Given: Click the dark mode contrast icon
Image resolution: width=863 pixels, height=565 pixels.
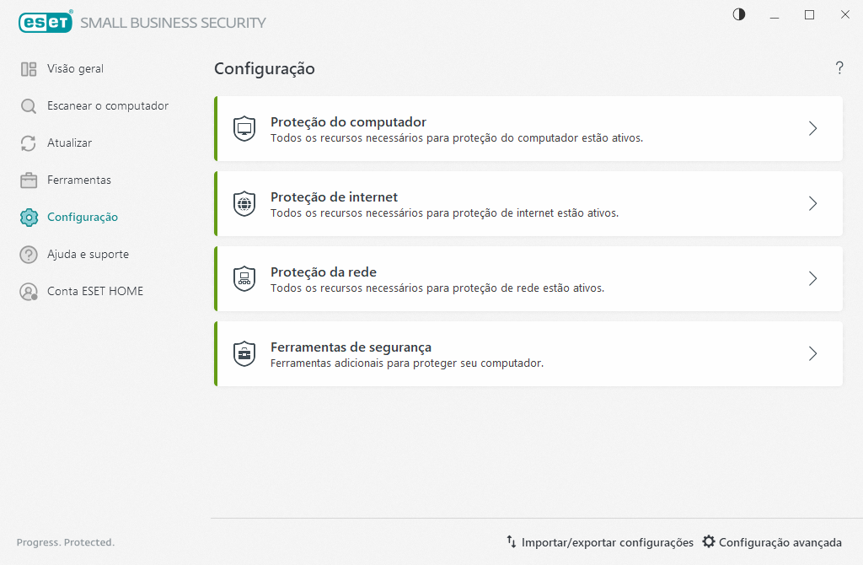Looking at the screenshot, I should click(x=738, y=14).
